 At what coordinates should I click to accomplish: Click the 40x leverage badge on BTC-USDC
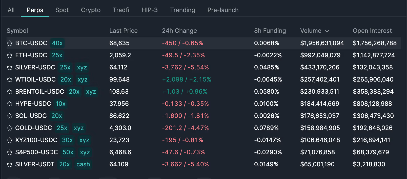(x=57, y=43)
